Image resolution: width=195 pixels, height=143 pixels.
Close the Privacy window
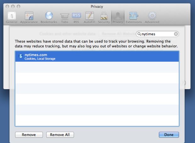(7, 7)
